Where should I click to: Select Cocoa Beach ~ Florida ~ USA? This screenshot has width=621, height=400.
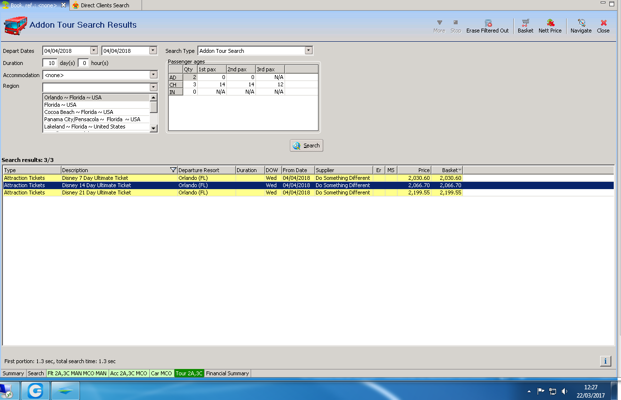(96, 112)
